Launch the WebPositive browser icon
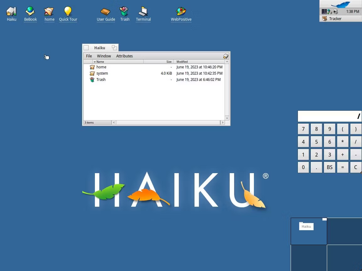362x271 pixels. [x=181, y=11]
